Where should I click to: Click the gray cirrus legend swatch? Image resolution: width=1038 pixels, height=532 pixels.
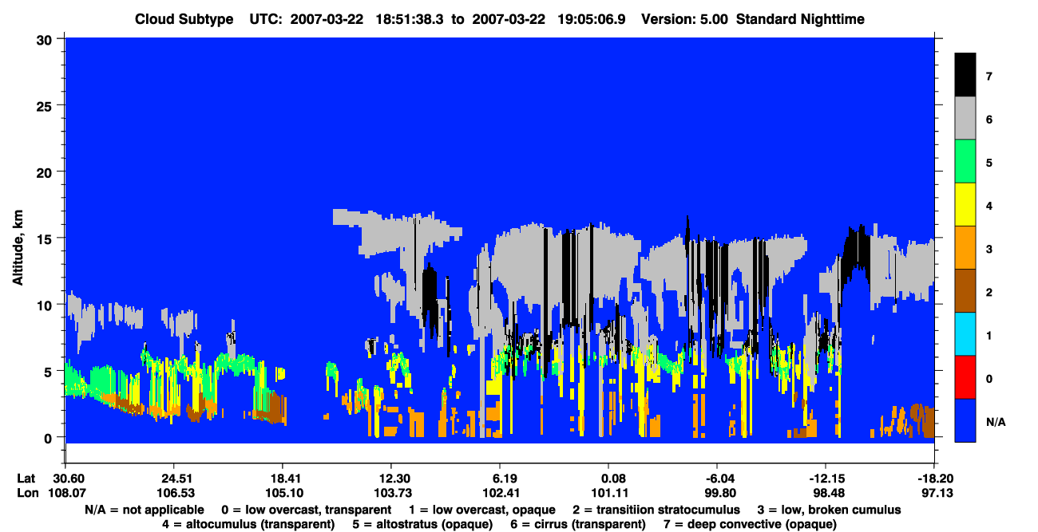pyautogui.click(x=965, y=118)
